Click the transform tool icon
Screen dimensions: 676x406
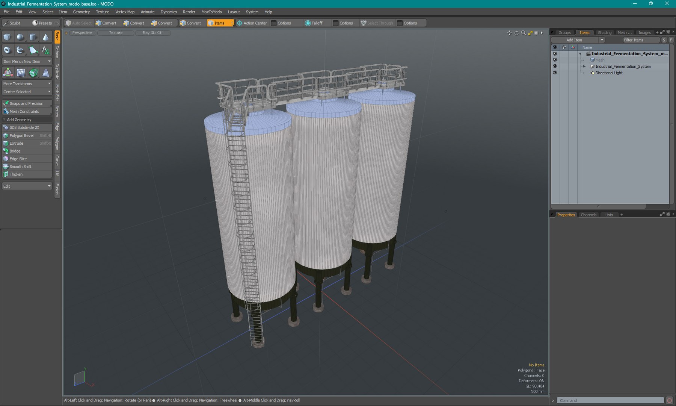click(x=8, y=73)
